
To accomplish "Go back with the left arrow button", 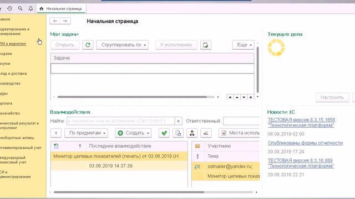I will click(55, 21).
